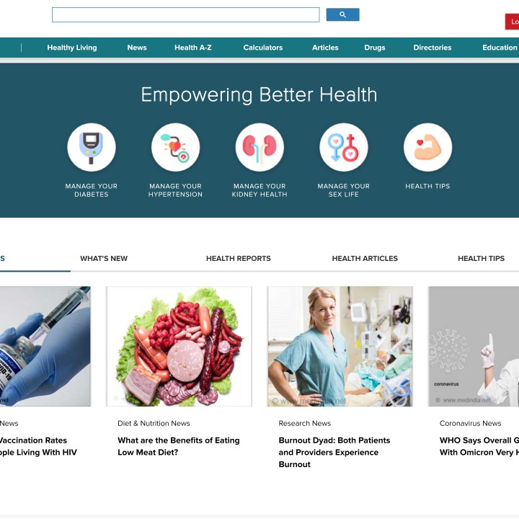This screenshot has width=519, height=519.
Task: Open the Healthy Living menu
Action: coord(72,48)
